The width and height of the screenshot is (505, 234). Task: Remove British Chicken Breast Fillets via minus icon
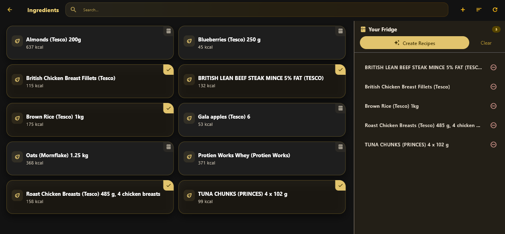click(493, 86)
